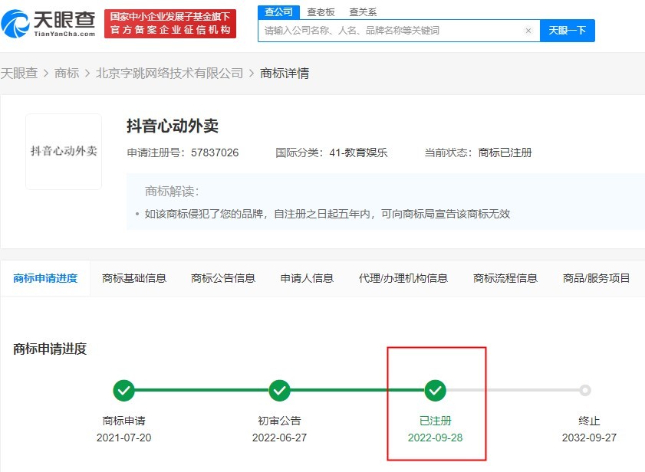Go to 天眼查 breadcrumb link
Viewport: 645px width, 472px height.
coord(19,74)
